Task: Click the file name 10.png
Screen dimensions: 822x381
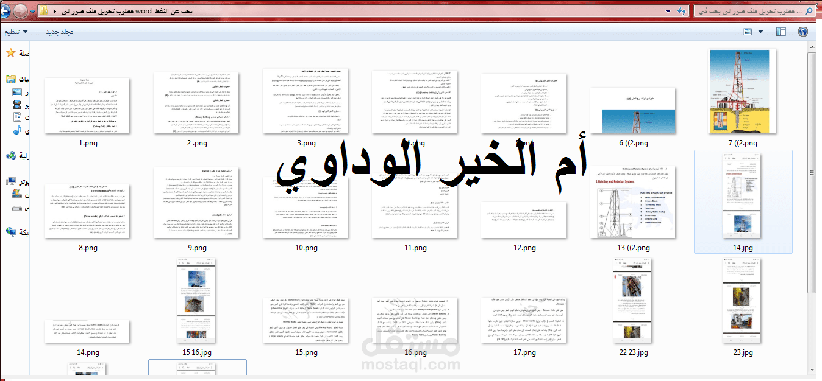Action: (x=306, y=248)
